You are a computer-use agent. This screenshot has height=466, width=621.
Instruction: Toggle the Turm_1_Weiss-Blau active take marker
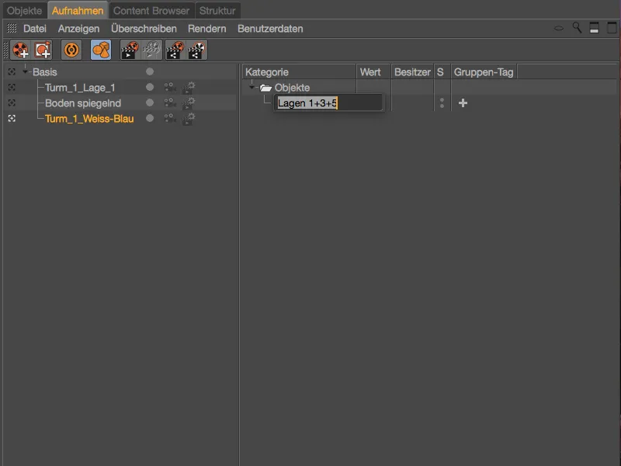[12, 119]
